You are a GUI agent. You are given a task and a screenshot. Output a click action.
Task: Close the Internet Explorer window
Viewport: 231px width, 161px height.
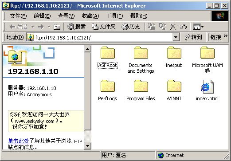(x=225, y=6)
